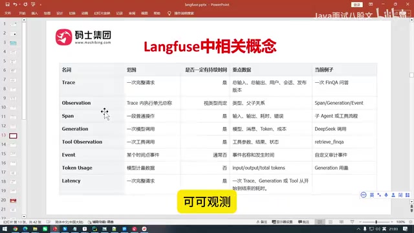Select slide 3 thumbnail
Screen dimensions: 414x233
point(13,43)
